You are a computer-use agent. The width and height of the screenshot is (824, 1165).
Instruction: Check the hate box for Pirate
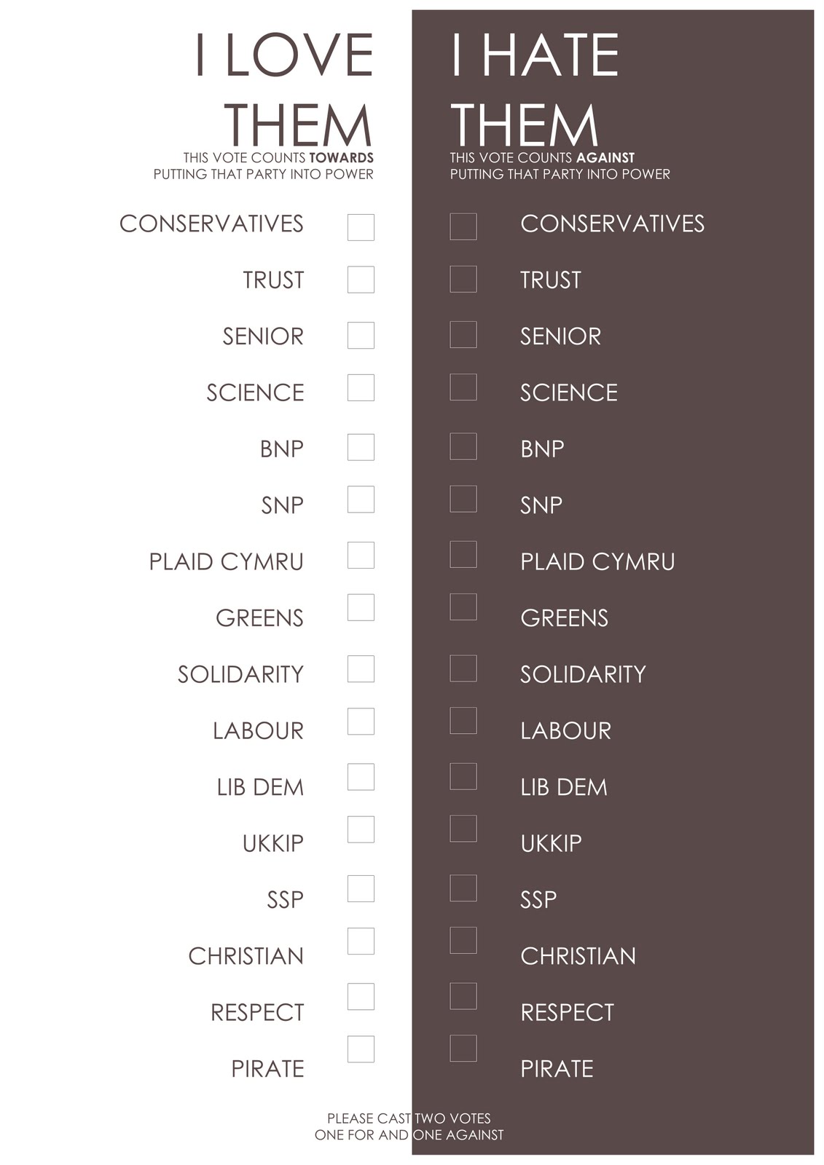(x=463, y=1048)
